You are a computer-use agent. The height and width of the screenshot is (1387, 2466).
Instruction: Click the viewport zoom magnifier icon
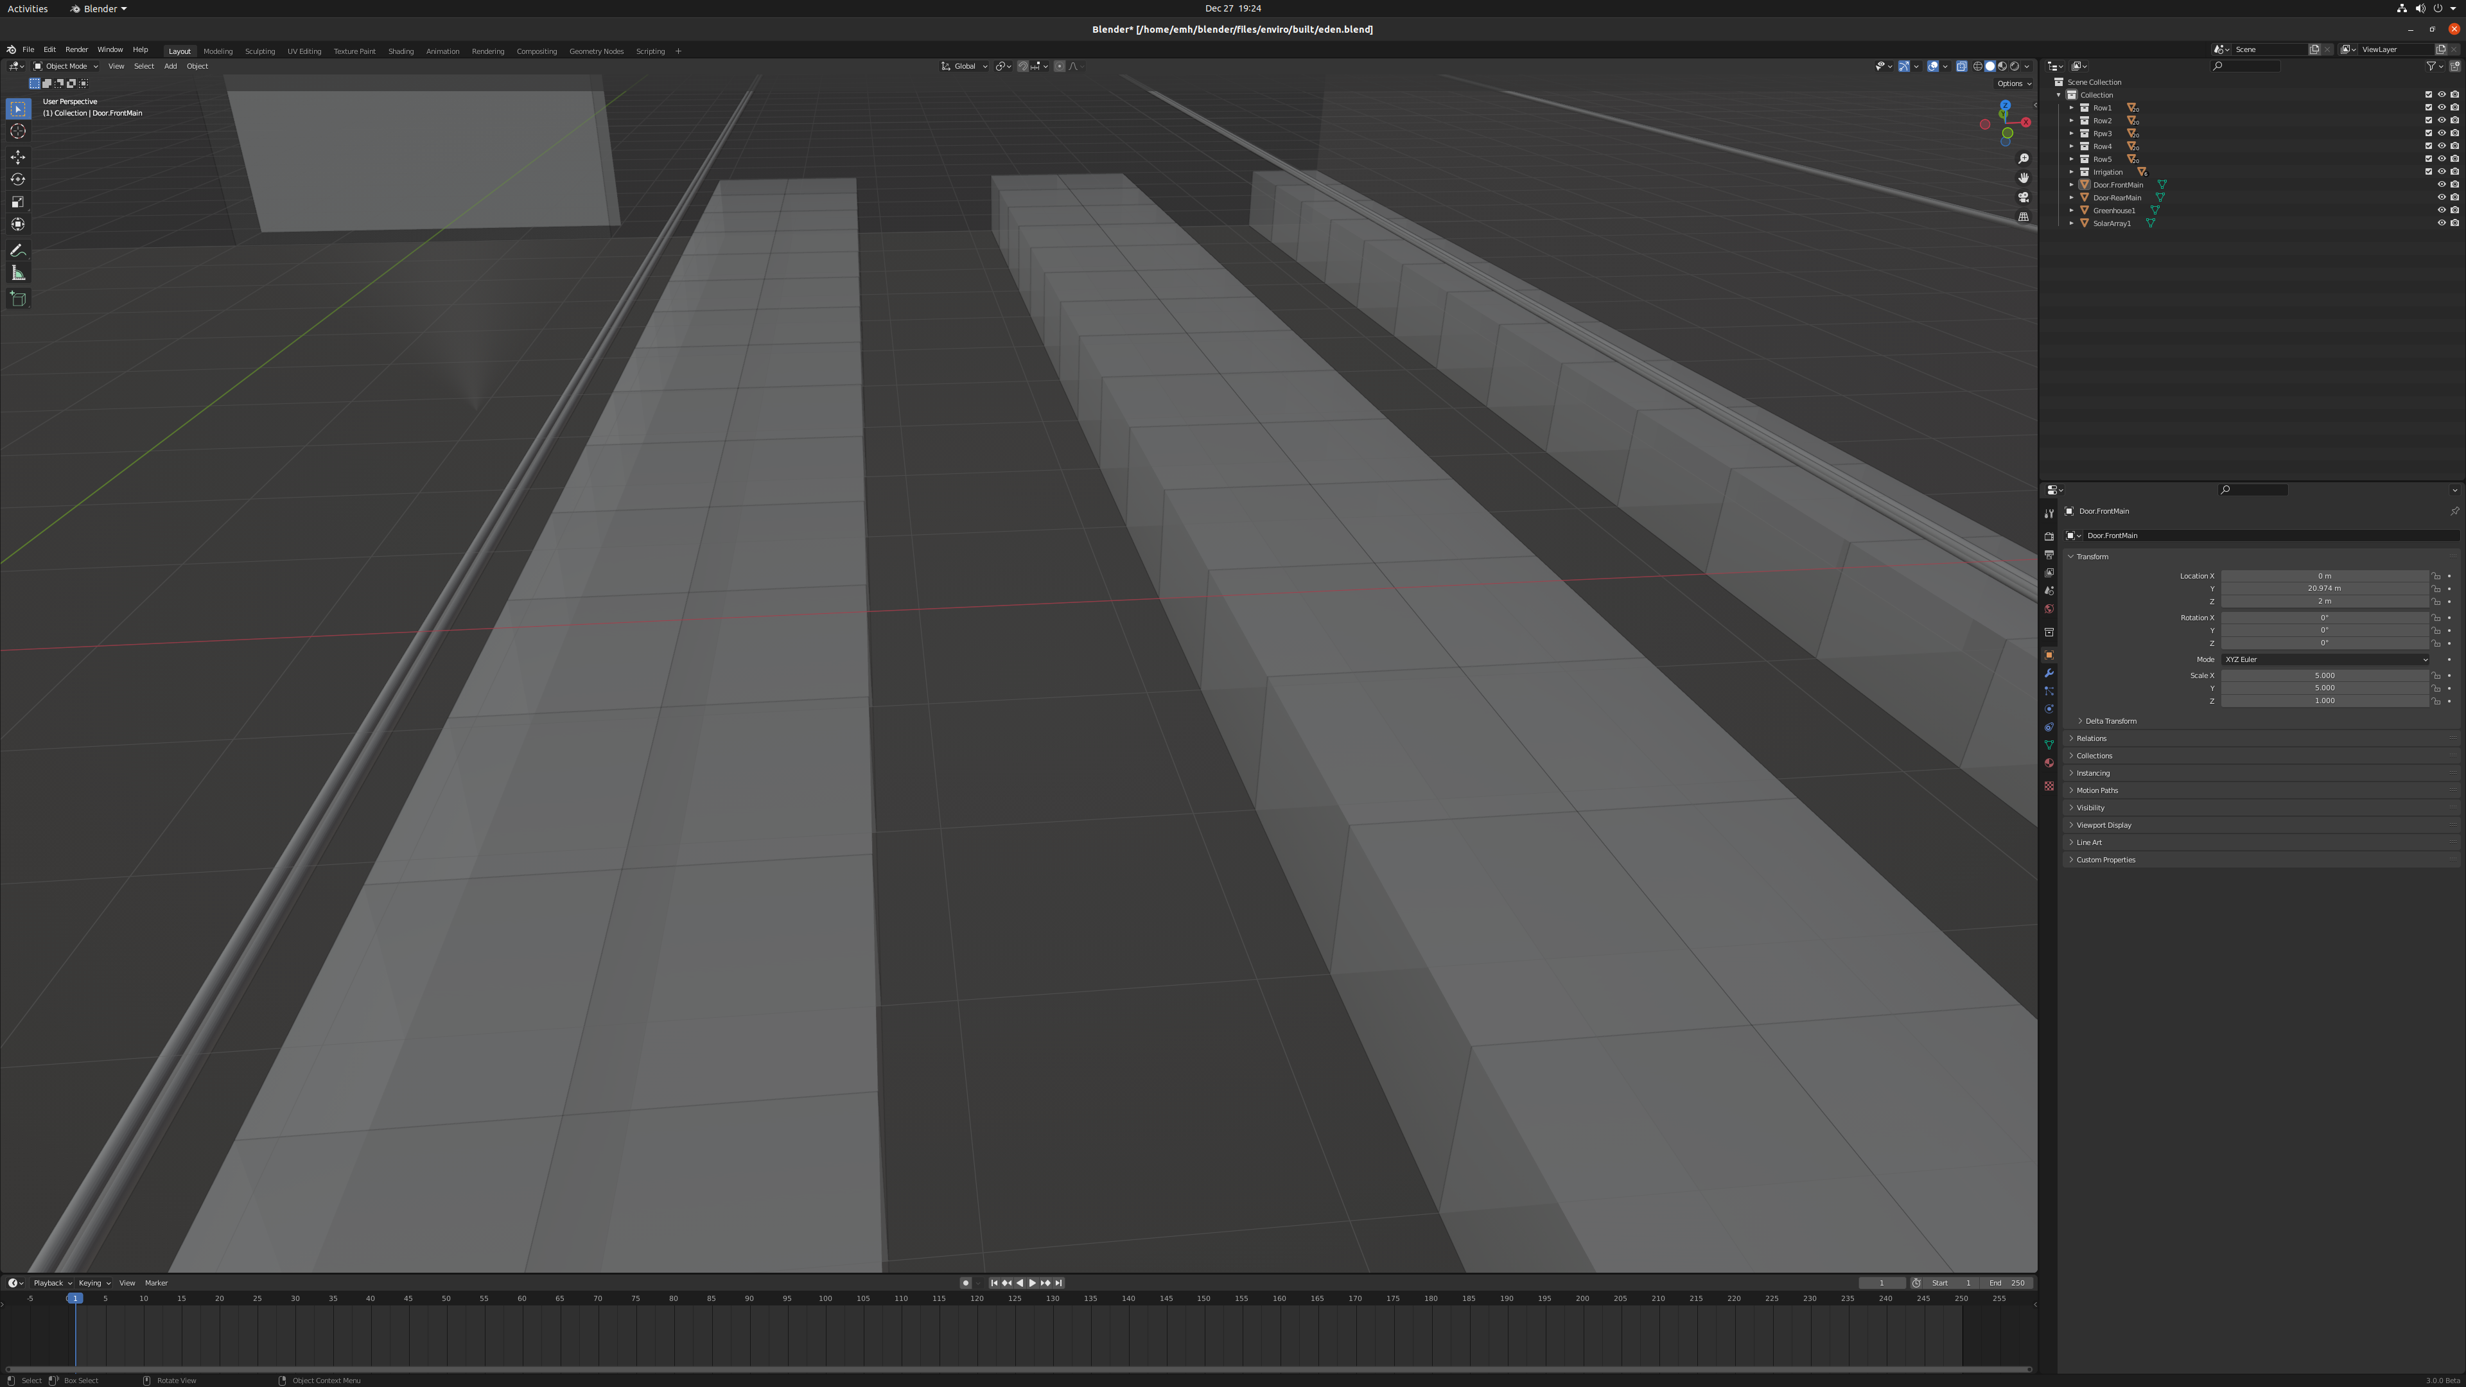2023,159
